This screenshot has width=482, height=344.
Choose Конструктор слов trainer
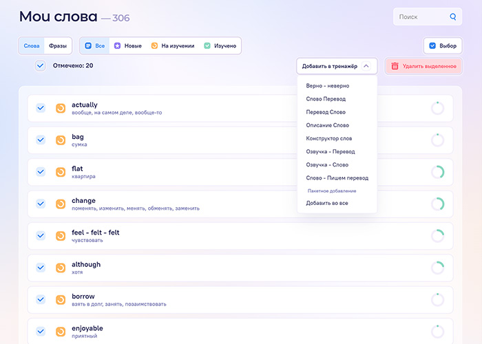pos(329,138)
